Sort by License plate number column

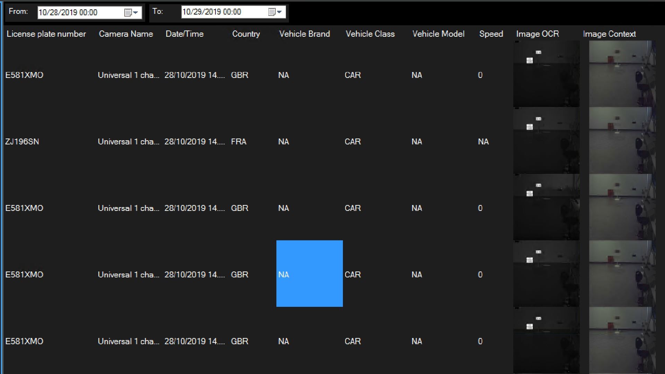(46, 34)
